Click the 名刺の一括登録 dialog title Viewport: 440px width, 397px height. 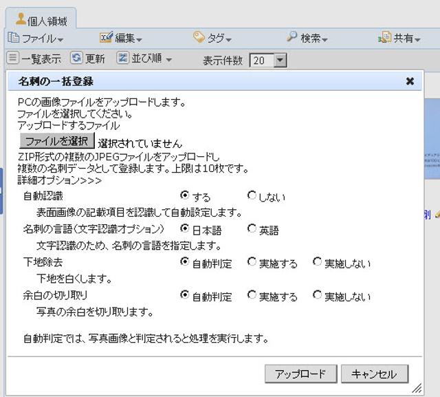coord(56,81)
